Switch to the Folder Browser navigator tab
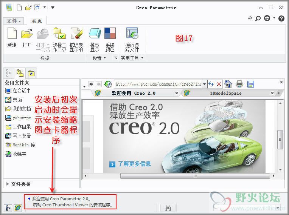Image resolution: width=289 pixels, height=215 pixels. 20,73
